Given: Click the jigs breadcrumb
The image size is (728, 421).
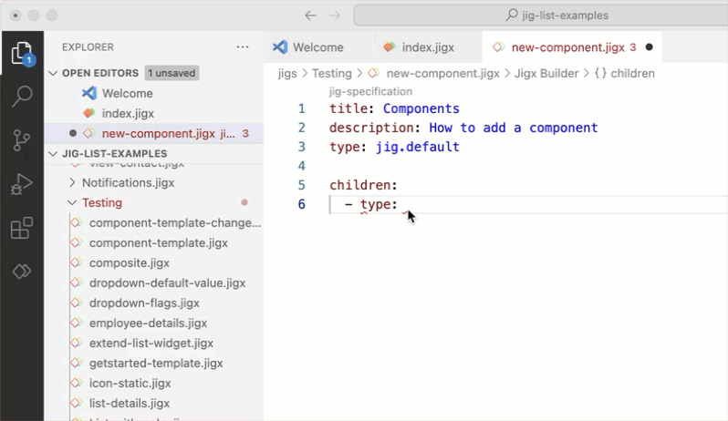Looking at the screenshot, I should (287, 73).
